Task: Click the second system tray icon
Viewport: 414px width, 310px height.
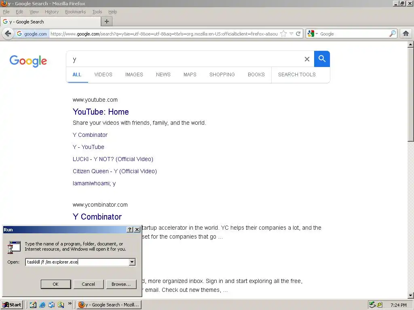Action: point(380,305)
